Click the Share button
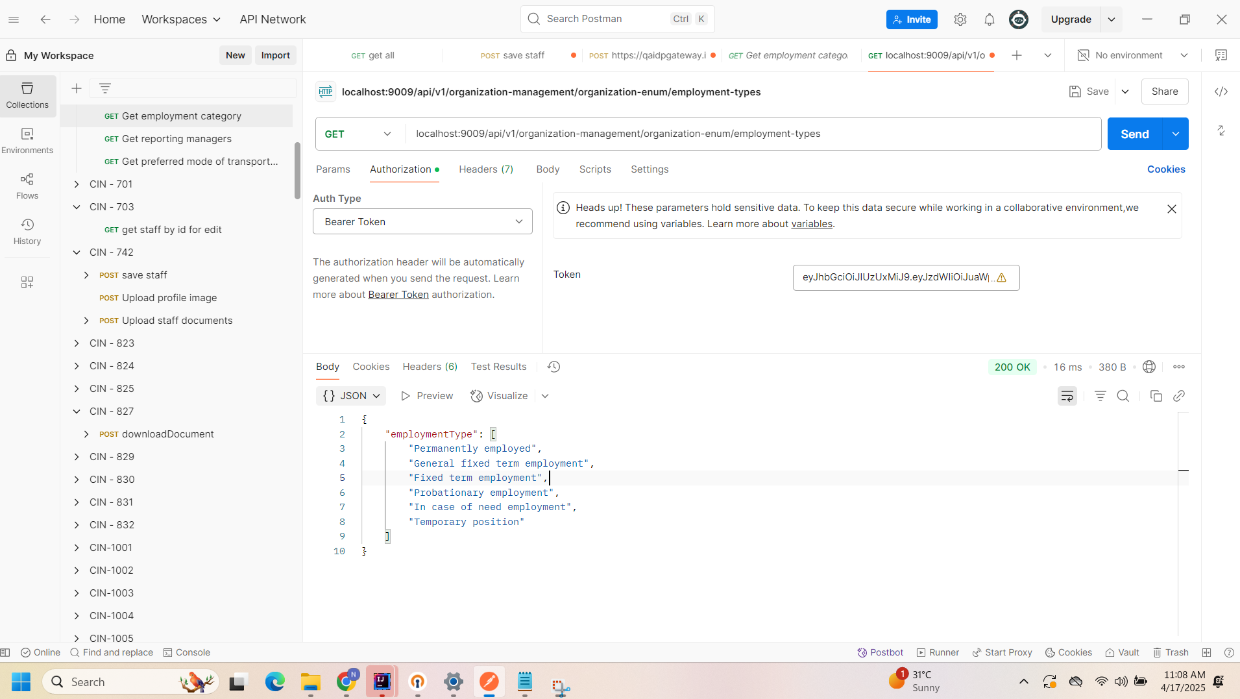This screenshot has width=1240, height=699. coord(1165,92)
